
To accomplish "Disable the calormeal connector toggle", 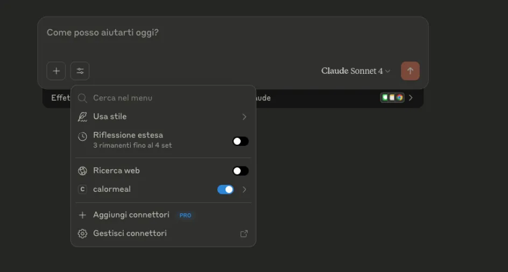I will coord(225,190).
